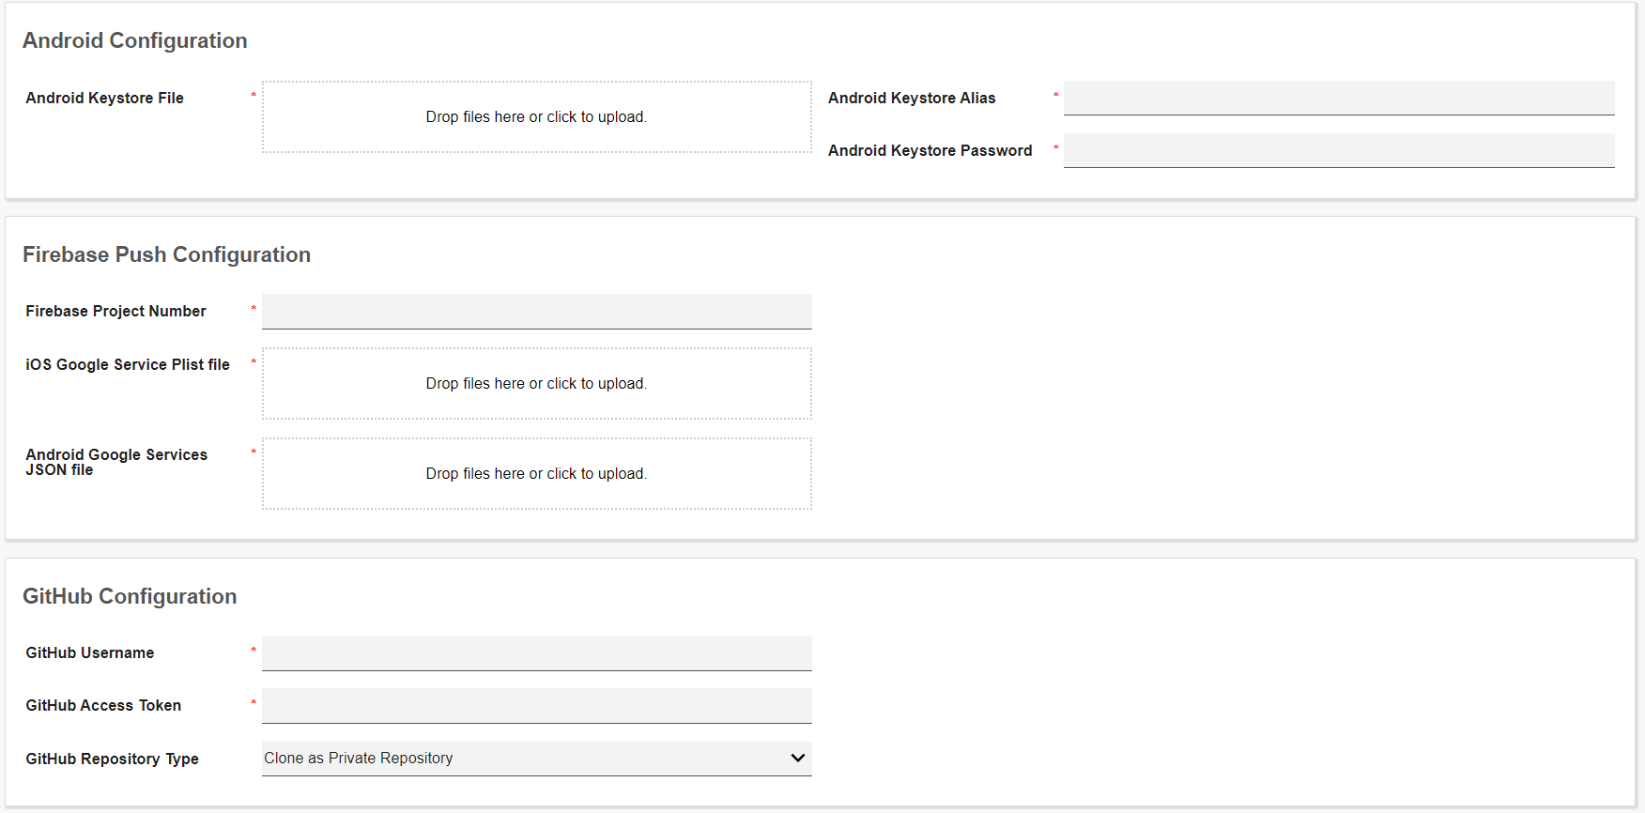Upload file to Android Keystore File dropzone
The width and height of the screenshot is (1645, 813).
click(536, 116)
